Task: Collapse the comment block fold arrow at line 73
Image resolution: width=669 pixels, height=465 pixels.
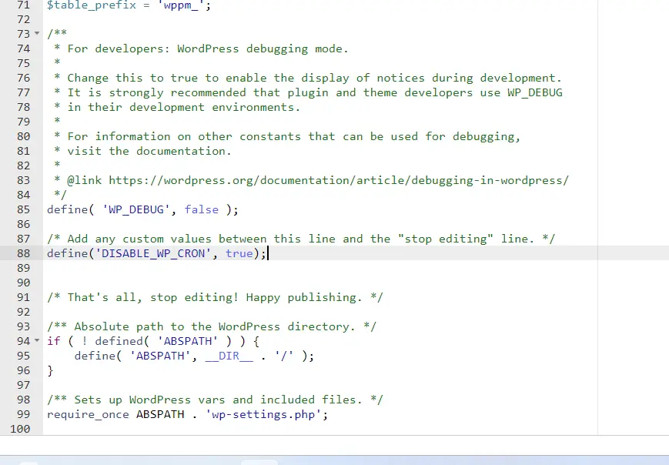Action: tap(37, 33)
